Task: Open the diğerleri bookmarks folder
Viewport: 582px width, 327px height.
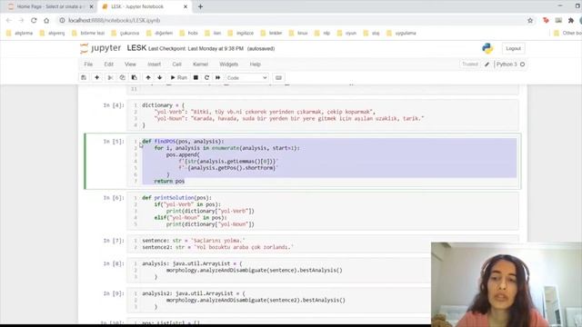Action: (160, 33)
